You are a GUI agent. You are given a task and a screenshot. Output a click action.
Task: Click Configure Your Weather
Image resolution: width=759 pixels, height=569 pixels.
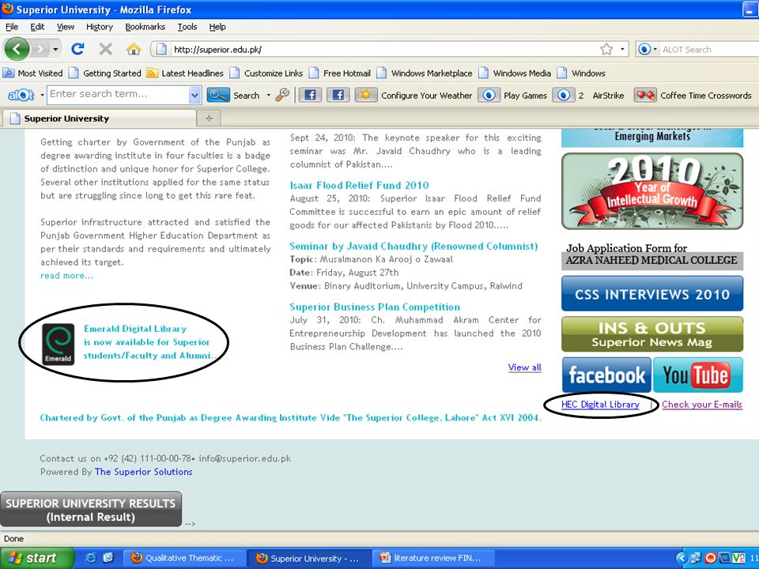[x=426, y=96]
